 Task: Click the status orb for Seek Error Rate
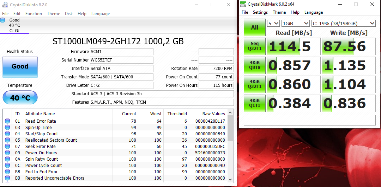tap(7, 147)
